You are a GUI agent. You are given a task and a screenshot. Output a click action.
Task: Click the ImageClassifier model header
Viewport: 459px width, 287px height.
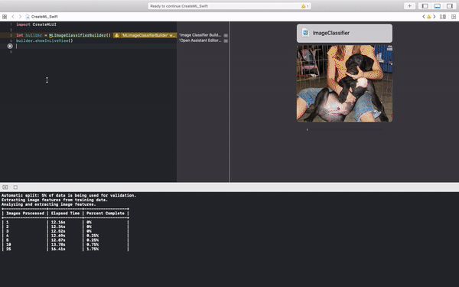click(x=344, y=33)
